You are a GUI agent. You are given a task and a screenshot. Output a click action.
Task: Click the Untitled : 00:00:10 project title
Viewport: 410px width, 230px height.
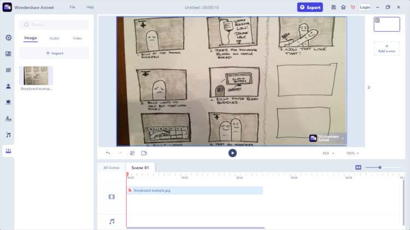pos(202,8)
